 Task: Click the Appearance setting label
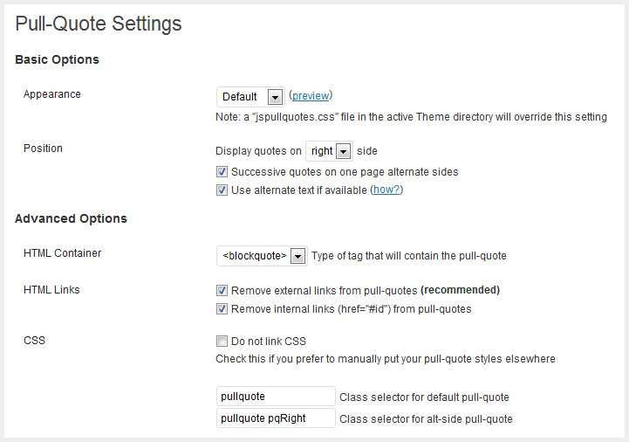pos(52,94)
